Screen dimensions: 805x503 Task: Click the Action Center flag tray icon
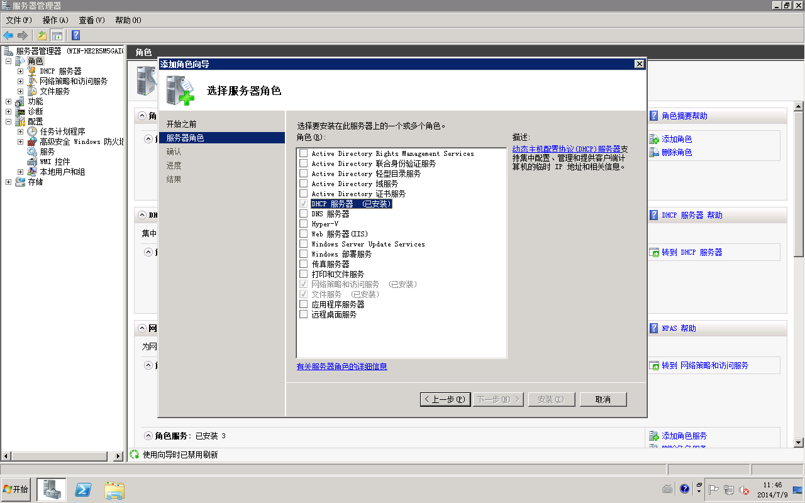coord(714,490)
